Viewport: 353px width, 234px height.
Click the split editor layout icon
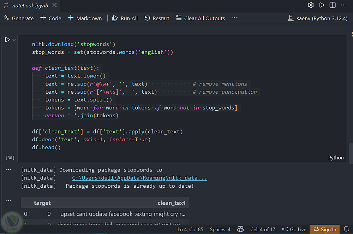[x=333, y=5]
